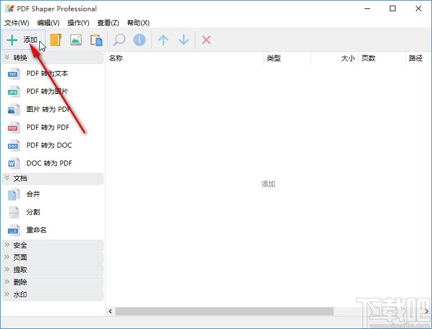This screenshot has height=329, width=432.
Task: Select the JPG icon for PDF 转为图片
Action: coord(13,92)
